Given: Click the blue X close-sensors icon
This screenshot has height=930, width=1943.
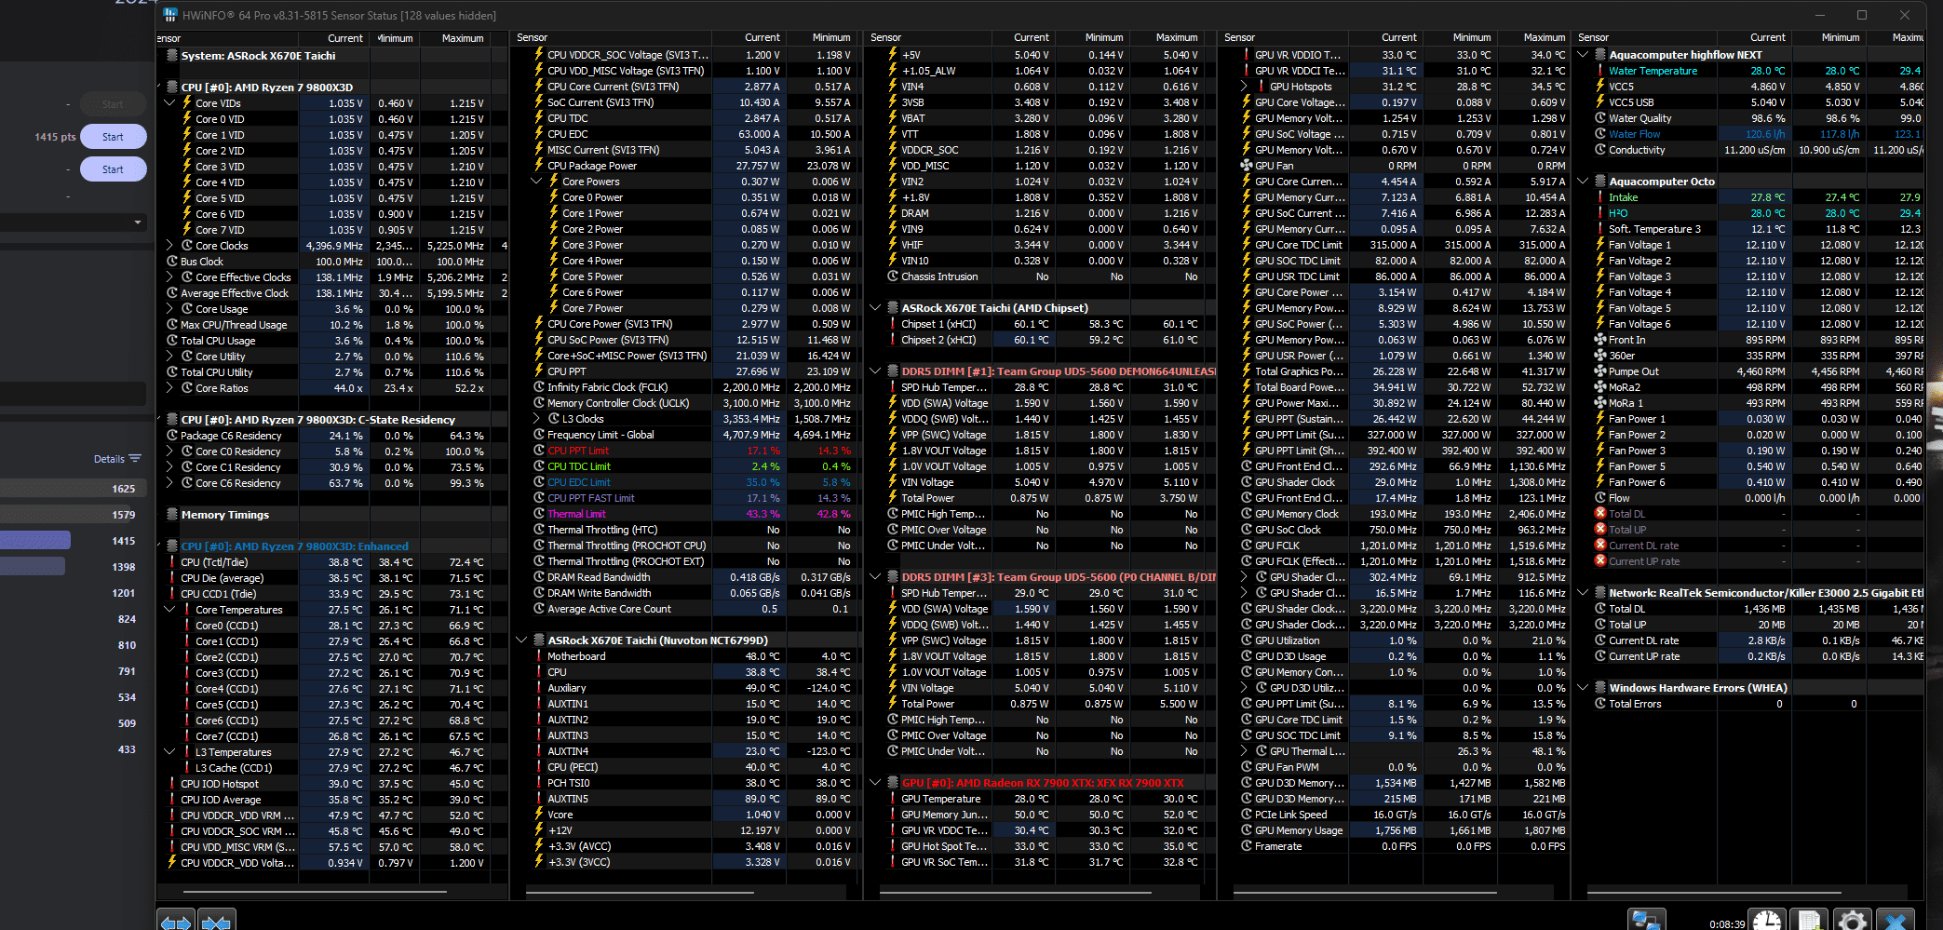Looking at the screenshot, I should coord(1895,921).
